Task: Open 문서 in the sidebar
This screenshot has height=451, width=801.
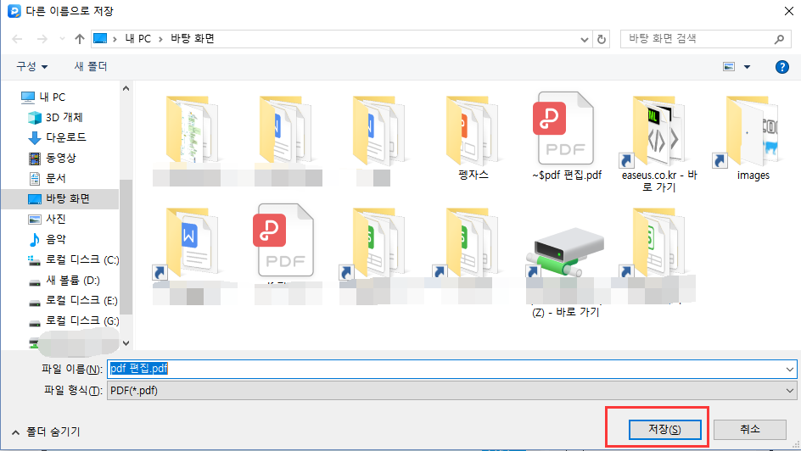Action: pyautogui.click(x=47, y=178)
